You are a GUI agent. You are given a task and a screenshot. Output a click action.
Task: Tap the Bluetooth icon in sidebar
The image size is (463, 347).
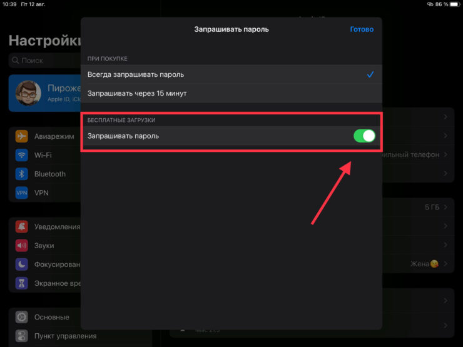point(22,174)
